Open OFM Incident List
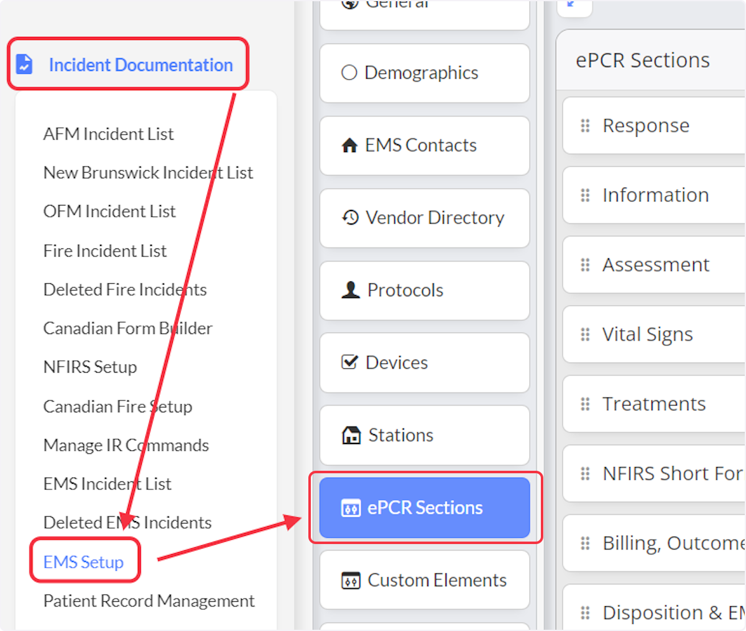Screen dimensions: 746x631 coord(109,211)
